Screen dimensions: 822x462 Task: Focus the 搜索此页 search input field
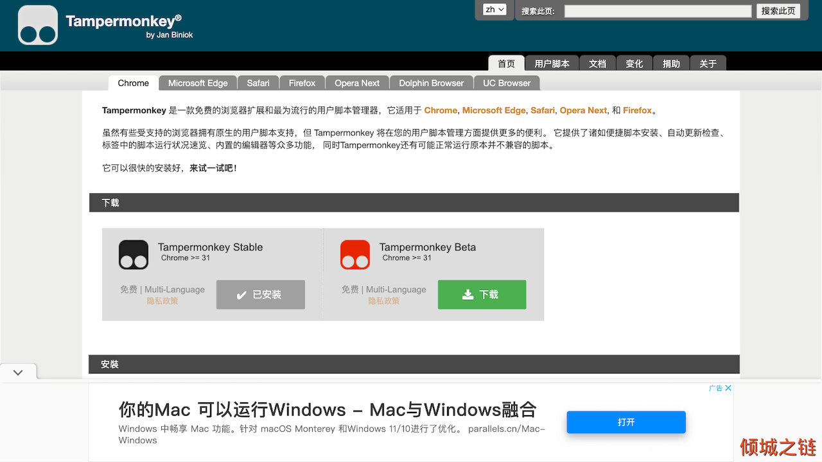click(658, 11)
